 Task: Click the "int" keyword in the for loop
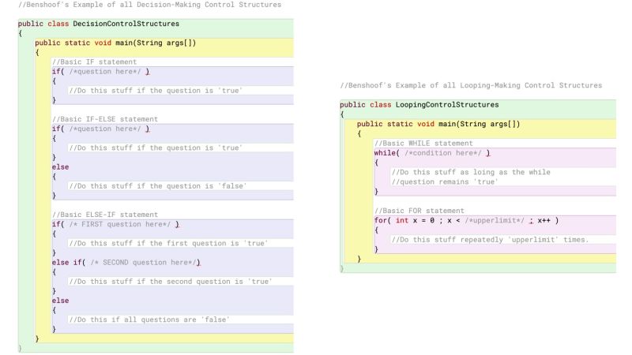coord(402,221)
